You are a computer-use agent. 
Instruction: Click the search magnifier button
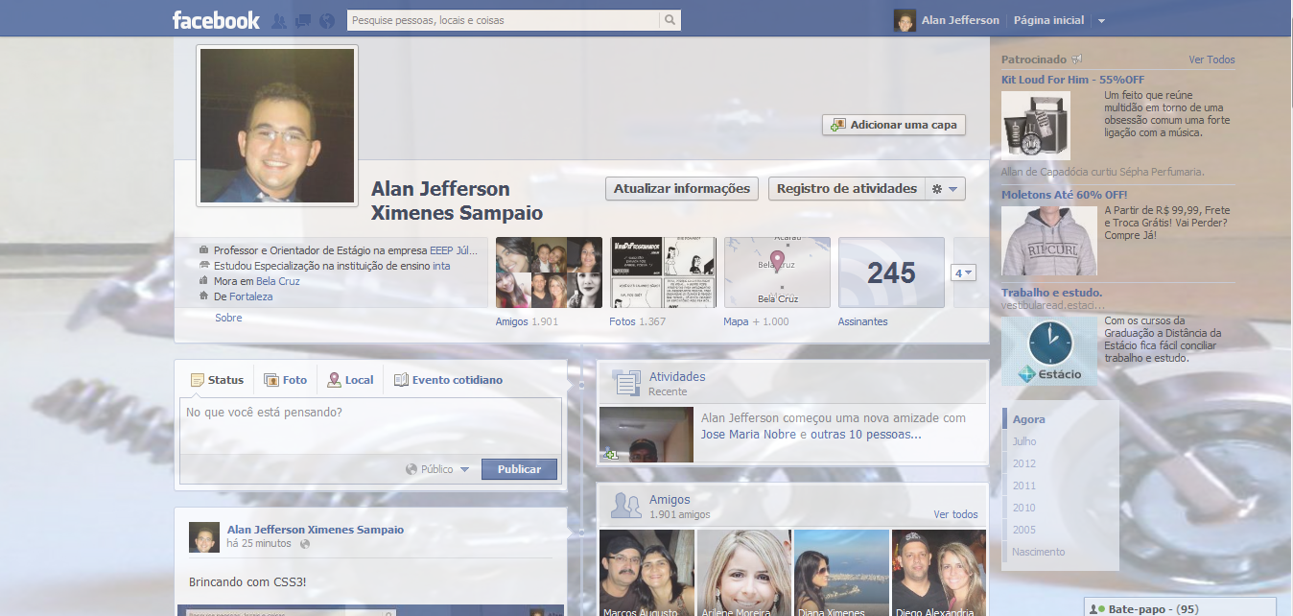coord(670,19)
